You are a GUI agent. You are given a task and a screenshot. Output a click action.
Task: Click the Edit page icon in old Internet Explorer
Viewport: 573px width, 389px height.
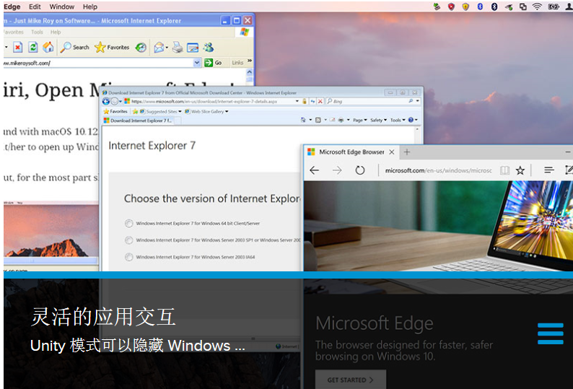tap(192, 47)
